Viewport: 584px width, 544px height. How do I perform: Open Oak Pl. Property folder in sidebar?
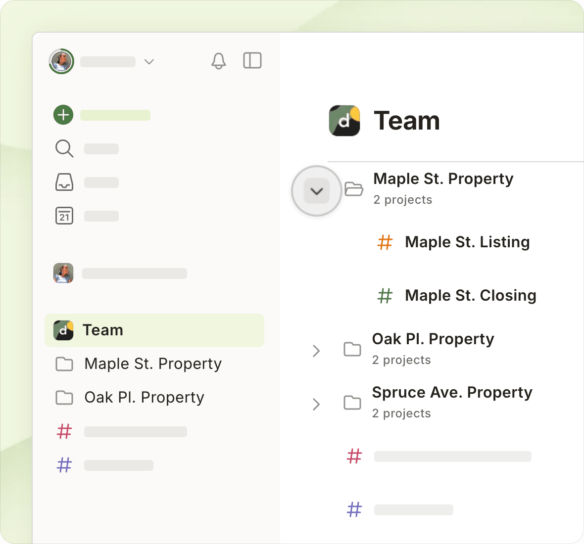144,398
